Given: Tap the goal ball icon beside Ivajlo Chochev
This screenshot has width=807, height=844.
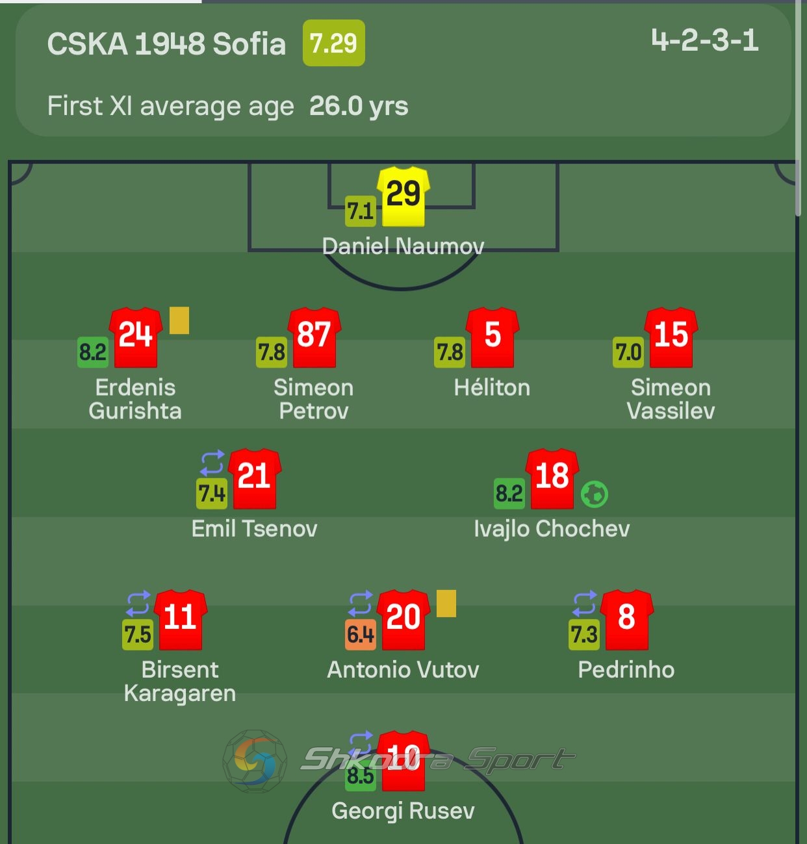Looking at the screenshot, I should 594,494.
